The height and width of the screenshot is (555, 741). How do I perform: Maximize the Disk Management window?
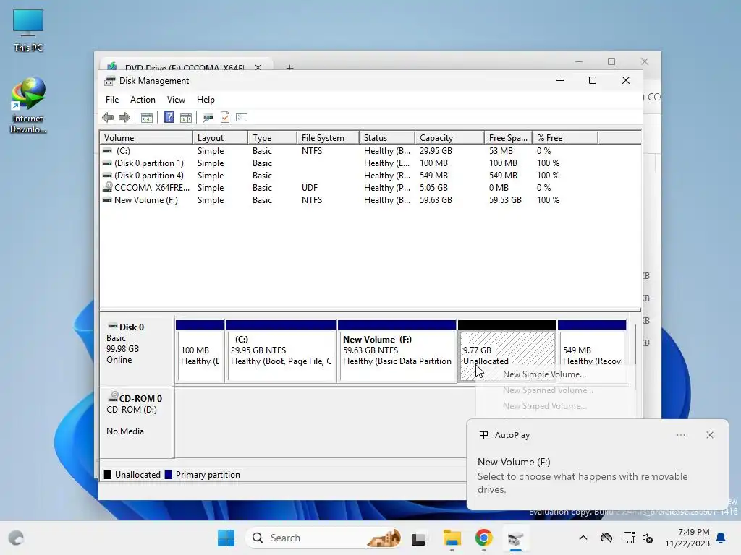click(593, 81)
